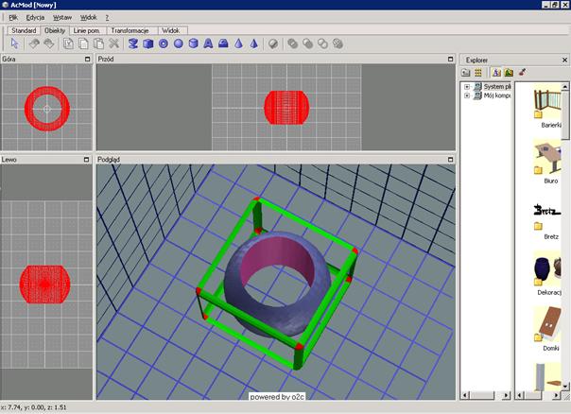Click red object in Przód view

point(286,108)
